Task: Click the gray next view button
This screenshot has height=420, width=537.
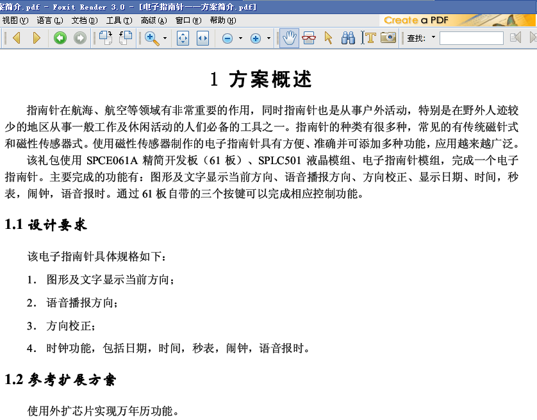Action: tap(80, 38)
